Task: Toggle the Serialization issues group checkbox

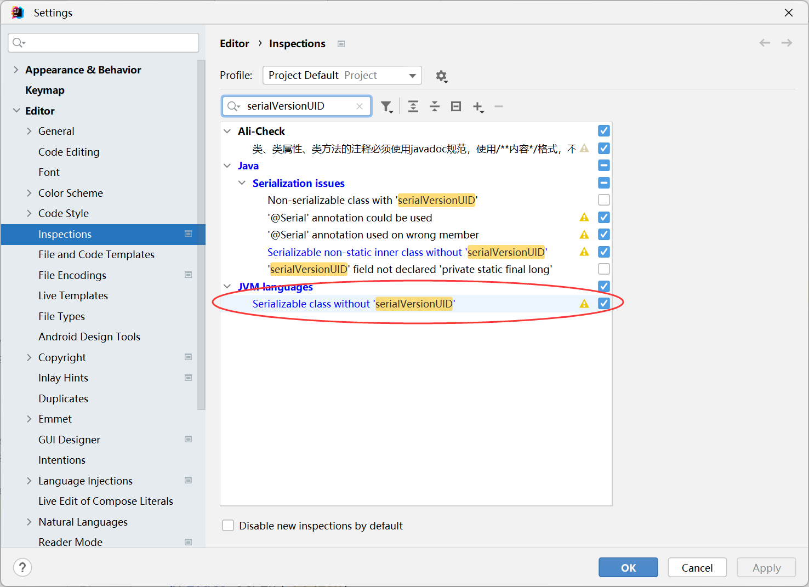Action: [604, 183]
